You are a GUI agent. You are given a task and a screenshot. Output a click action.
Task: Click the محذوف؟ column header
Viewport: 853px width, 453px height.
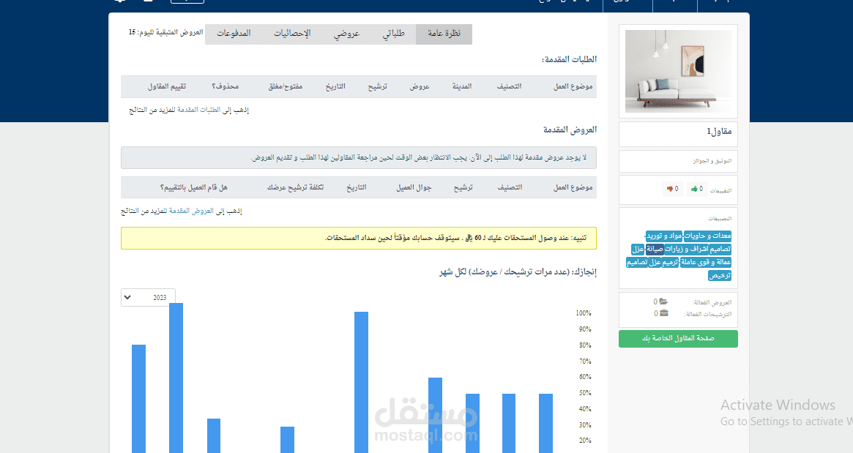(x=226, y=86)
